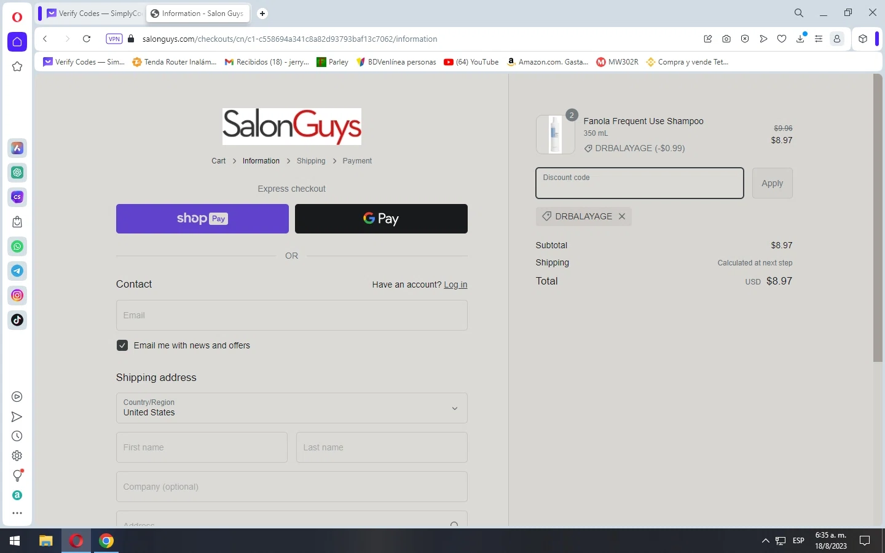Open profile account icon in toolbar
This screenshot has width=885, height=553.
coord(837,39)
